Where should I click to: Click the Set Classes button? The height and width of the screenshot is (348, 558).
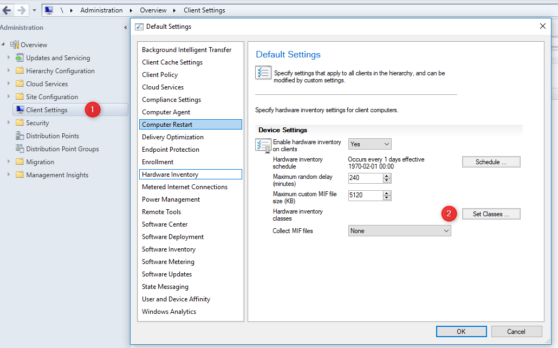(x=491, y=214)
